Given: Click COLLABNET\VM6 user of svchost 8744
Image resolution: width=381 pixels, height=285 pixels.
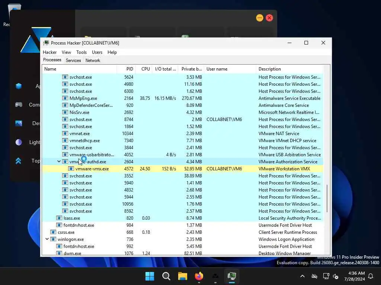Looking at the screenshot, I should 224,119.
